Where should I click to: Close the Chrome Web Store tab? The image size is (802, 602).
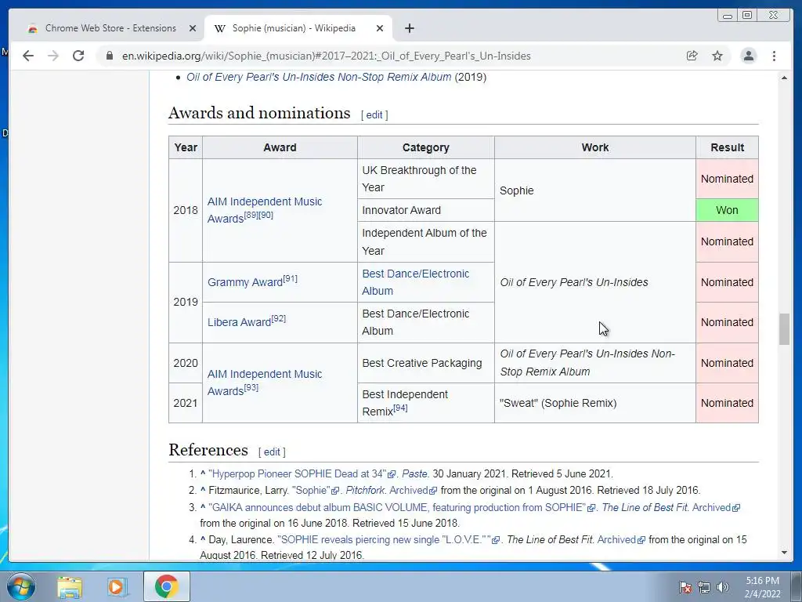193,28
